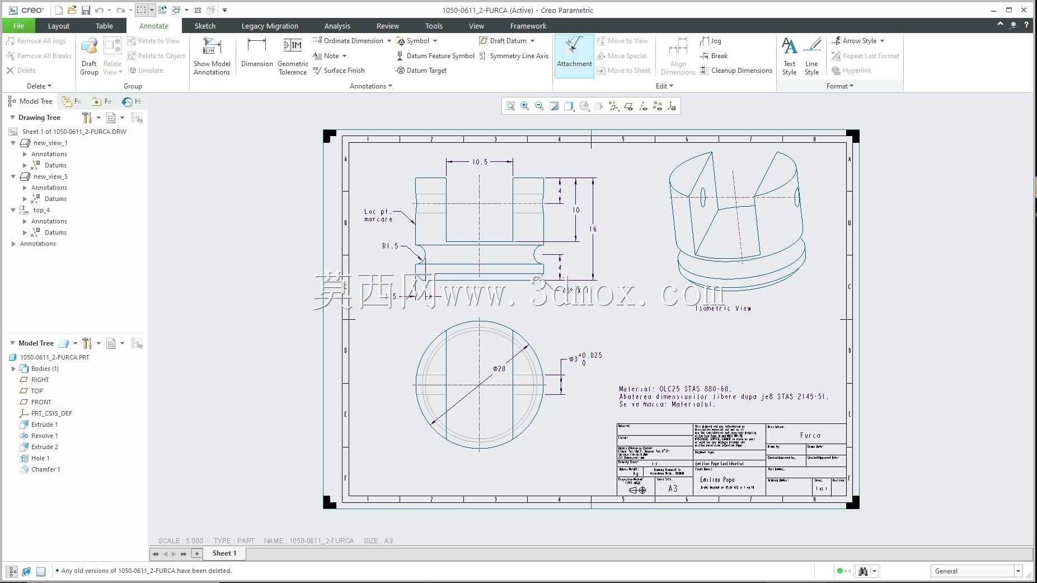Select Hole 1 in Model Tree
The height and width of the screenshot is (583, 1037).
(x=35, y=458)
